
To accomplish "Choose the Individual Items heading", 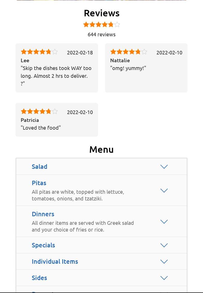I will [x=55, y=261].
